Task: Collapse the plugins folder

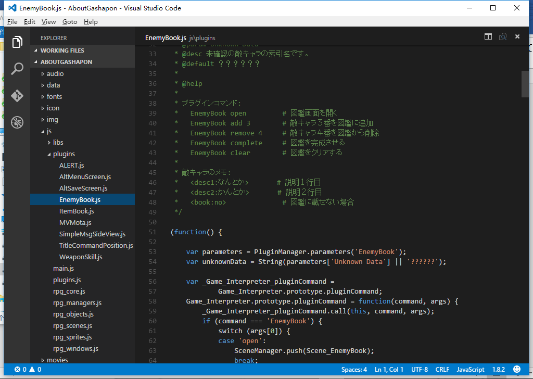Action: point(49,154)
